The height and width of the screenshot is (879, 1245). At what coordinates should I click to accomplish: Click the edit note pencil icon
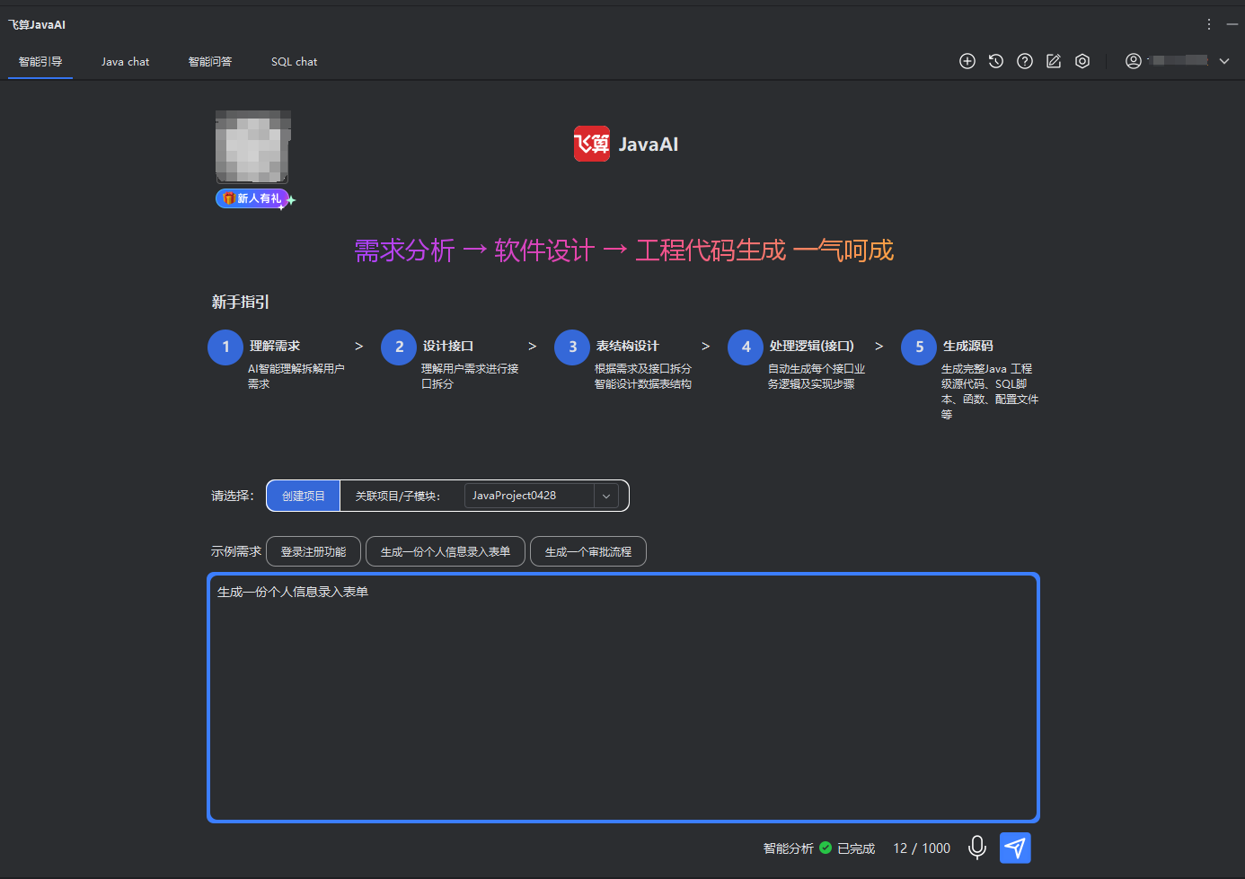1054,61
